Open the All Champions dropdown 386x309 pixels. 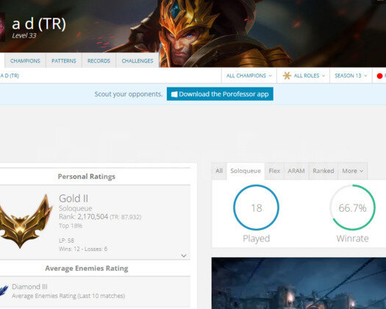(249, 76)
